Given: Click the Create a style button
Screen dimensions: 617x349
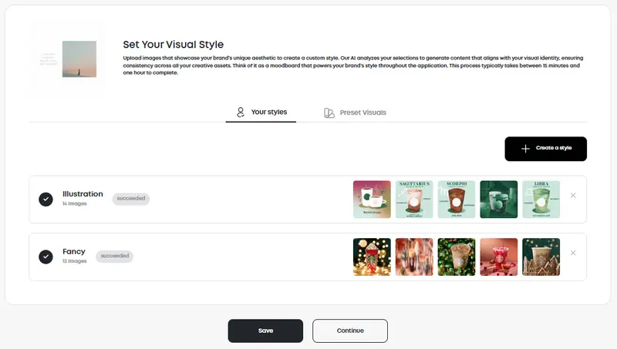Looking at the screenshot, I should 545,149.
